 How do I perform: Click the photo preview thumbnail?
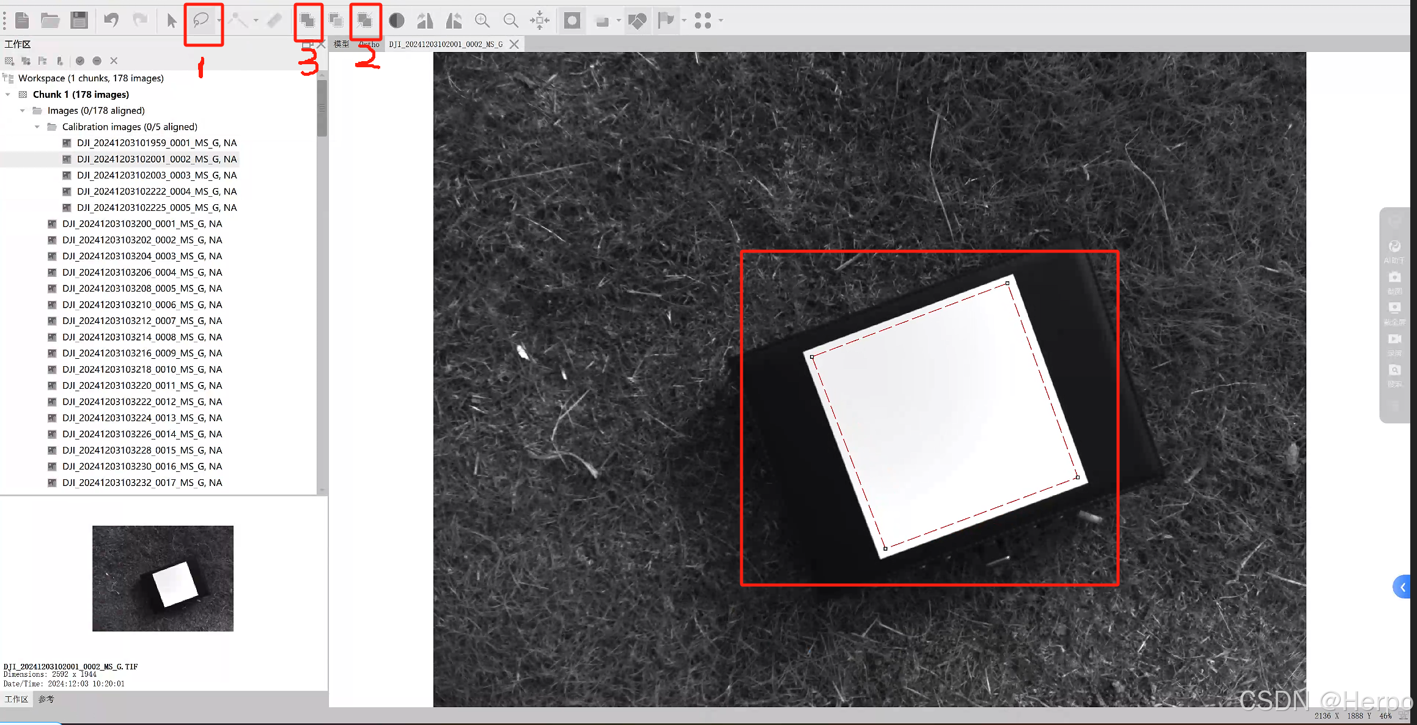click(x=163, y=578)
